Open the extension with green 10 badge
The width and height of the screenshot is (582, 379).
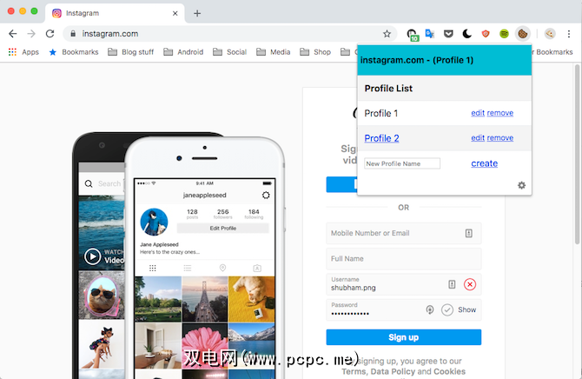tap(412, 35)
